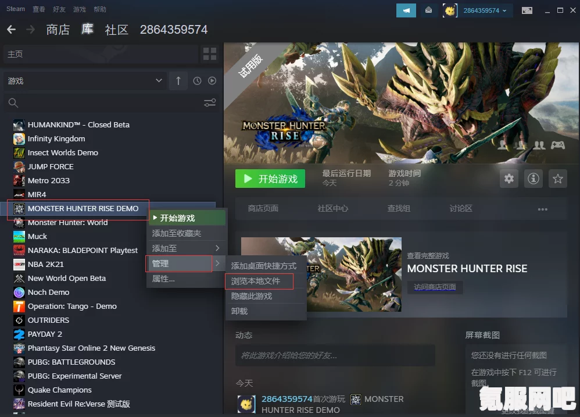Expand the 管理 submenu
The height and width of the screenshot is (417, 580).
click(x=187, y=263)
